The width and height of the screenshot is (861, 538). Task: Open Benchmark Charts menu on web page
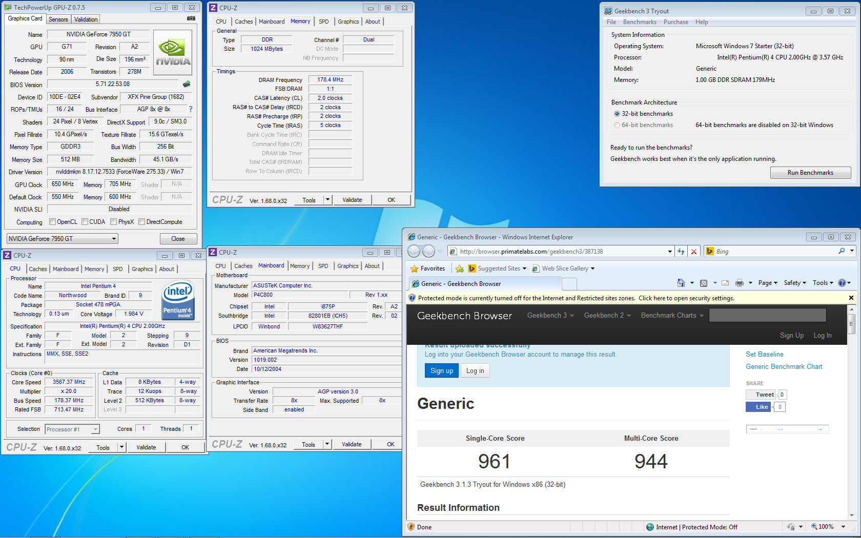tap(672, 315)
